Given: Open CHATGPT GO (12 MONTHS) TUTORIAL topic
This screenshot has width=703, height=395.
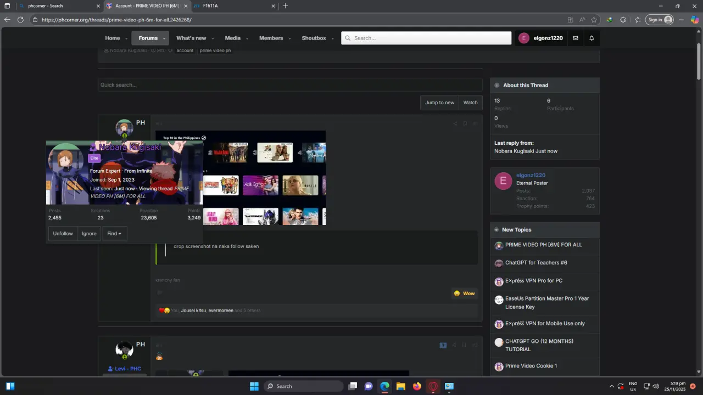Looking at the screenshot, I should tap(539, 345).
